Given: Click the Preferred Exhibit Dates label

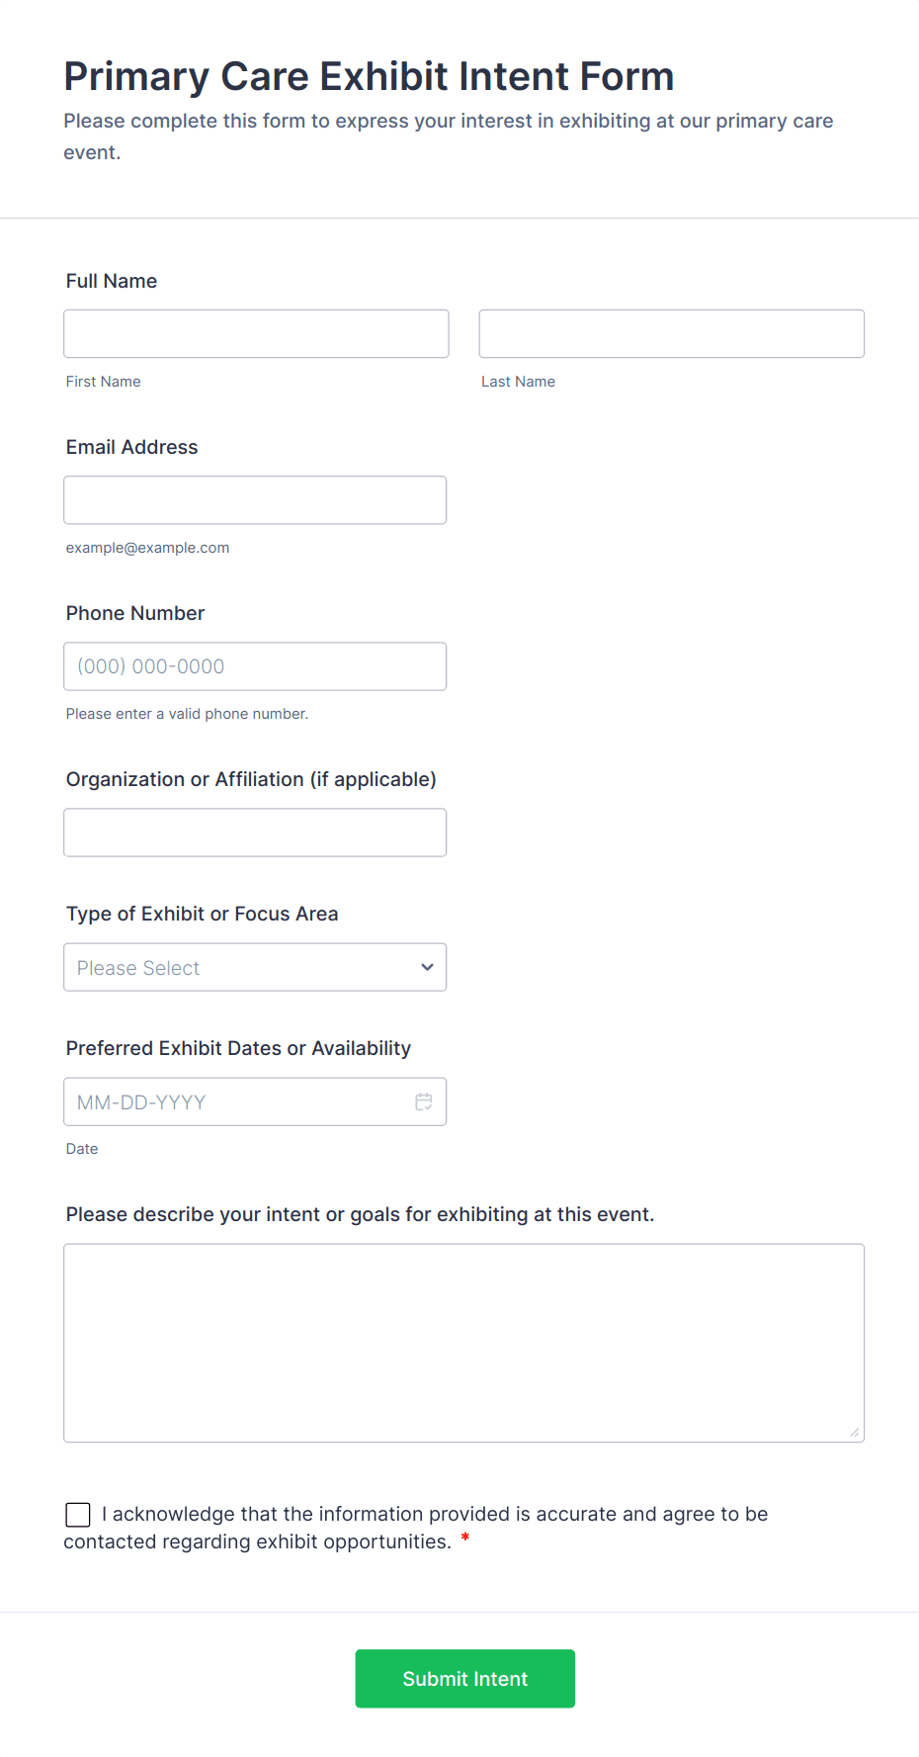Looking at the screenshot, I should [238, 1048].
